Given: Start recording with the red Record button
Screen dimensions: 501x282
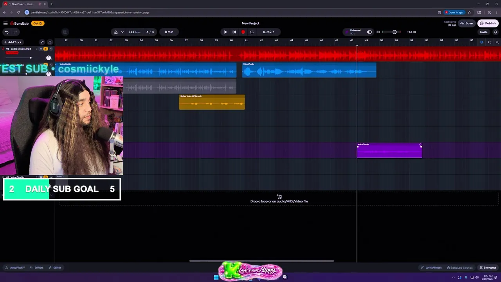Looking at the screenshot, I should tap(243, 32).
